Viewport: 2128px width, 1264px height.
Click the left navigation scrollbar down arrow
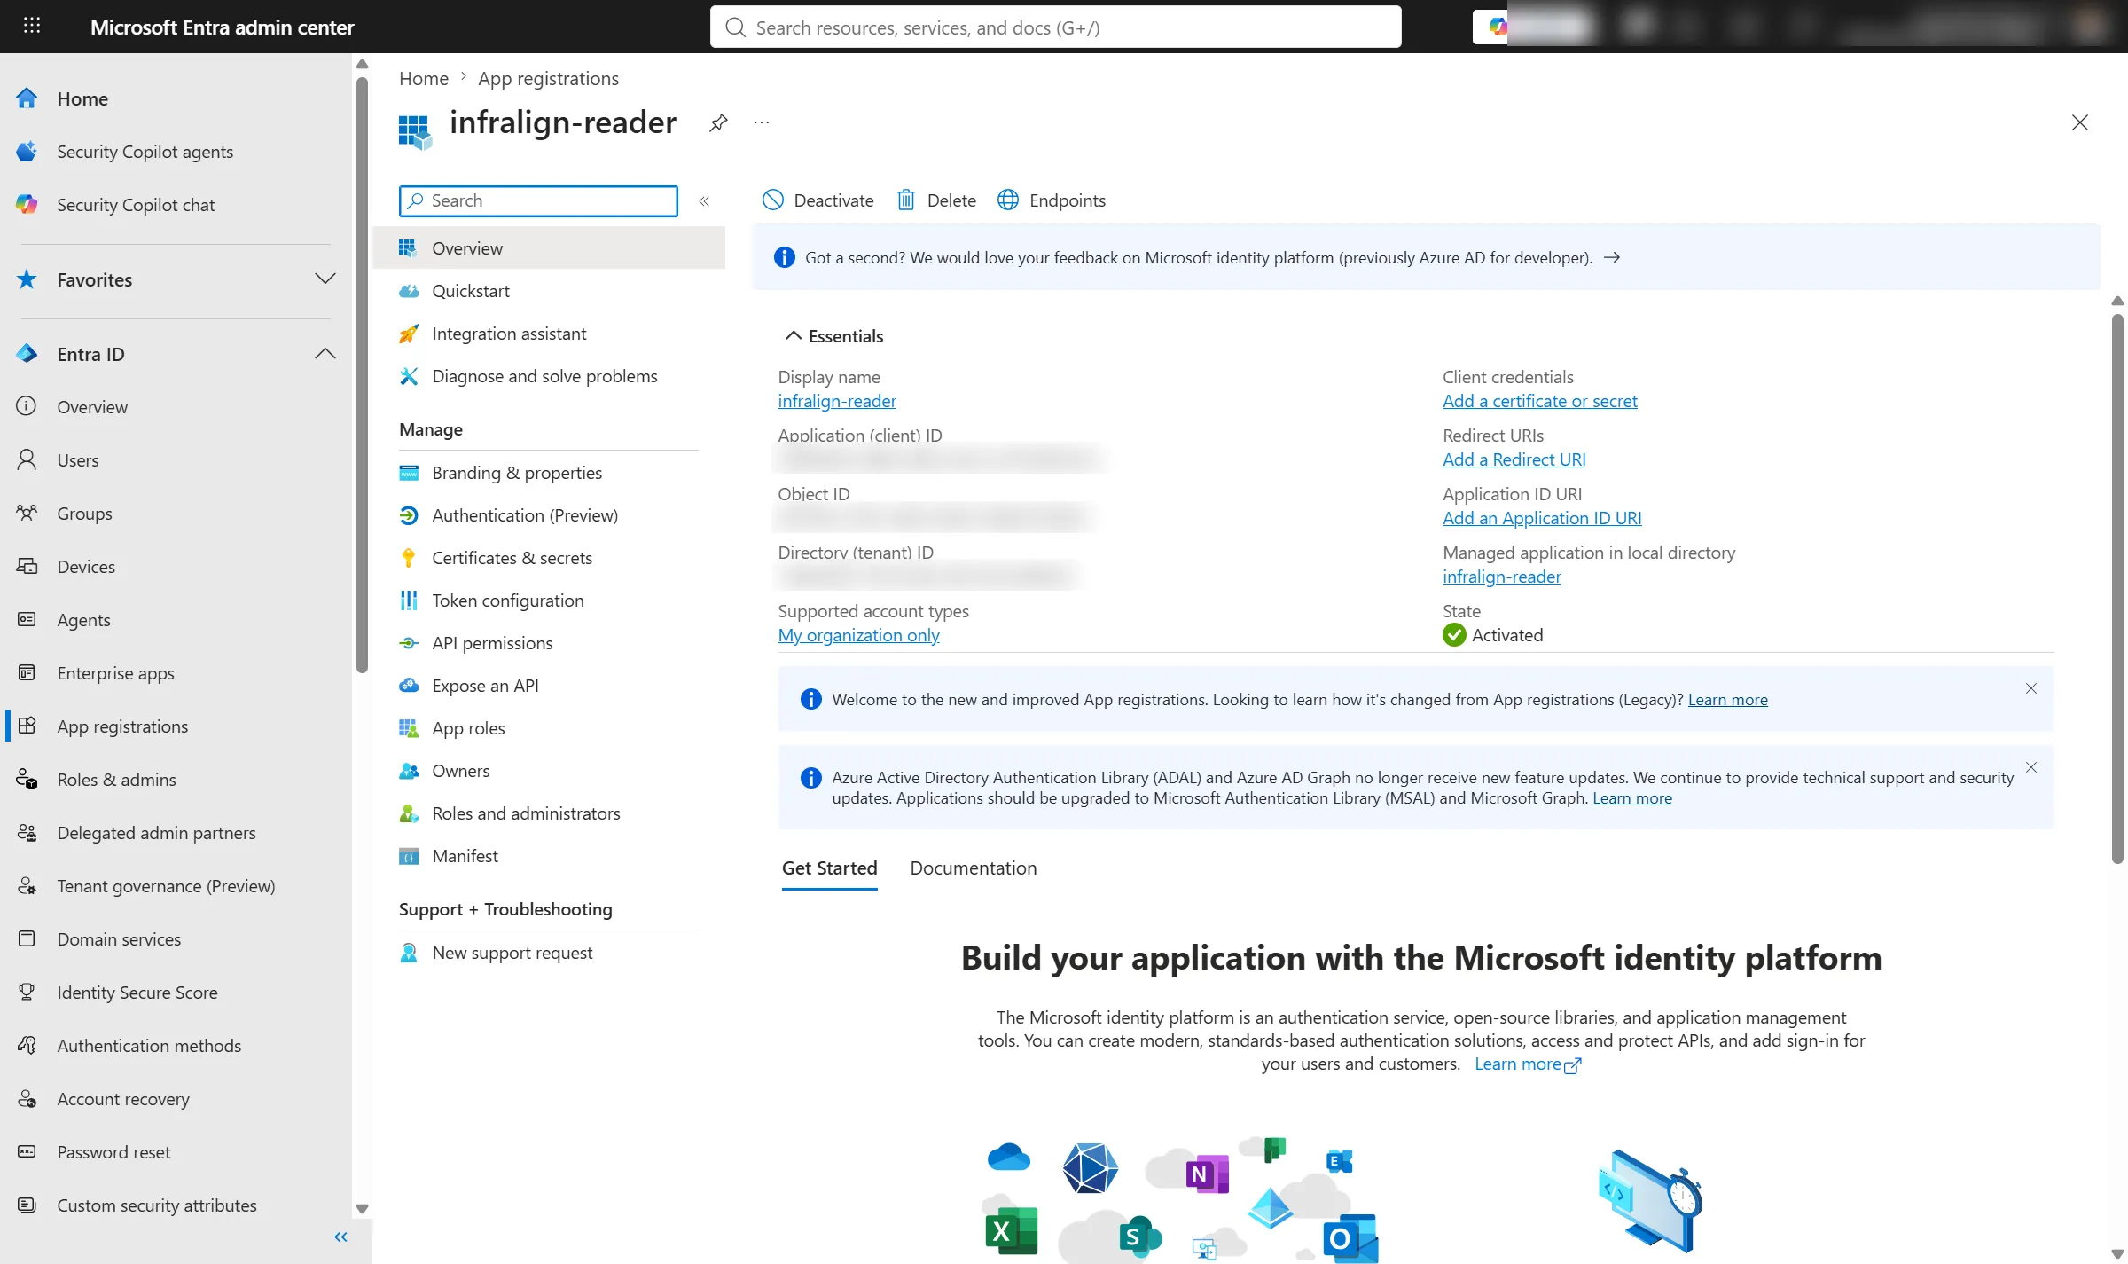point(362,1208)
